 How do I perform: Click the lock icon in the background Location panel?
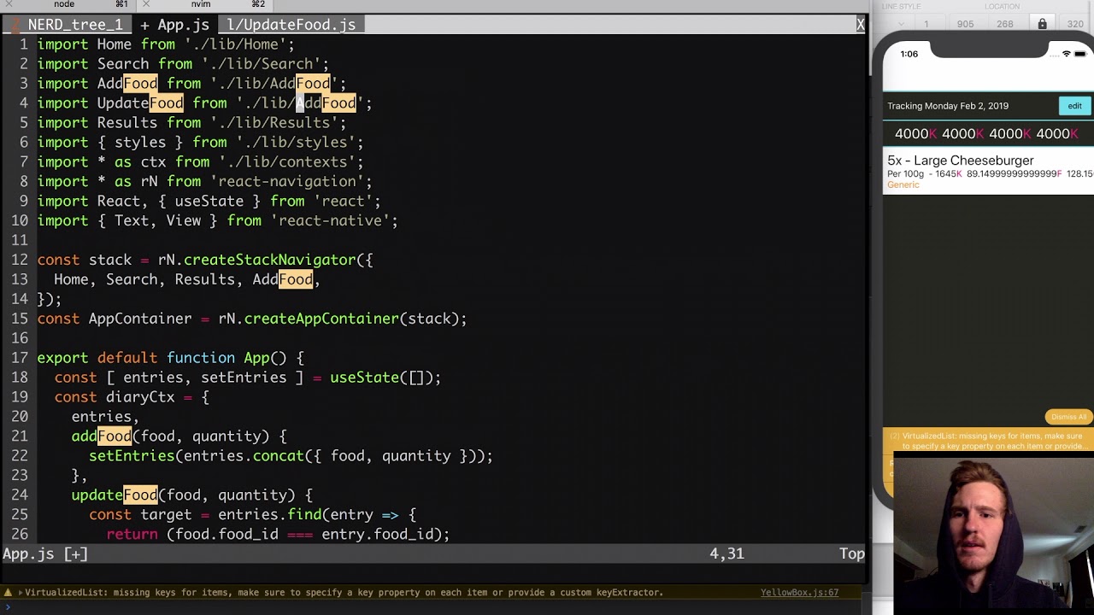[1042, 24]
